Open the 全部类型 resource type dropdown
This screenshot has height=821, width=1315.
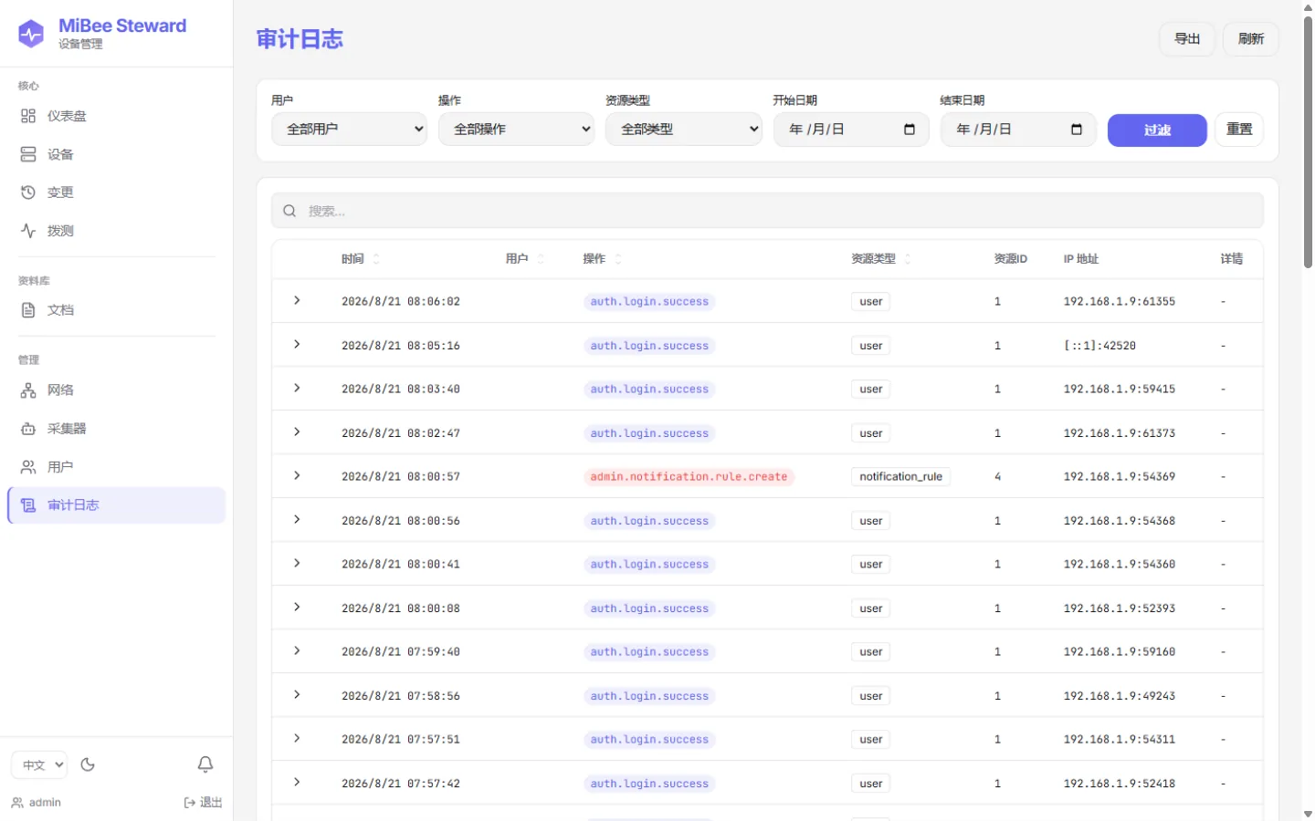(x=684, y=130)
